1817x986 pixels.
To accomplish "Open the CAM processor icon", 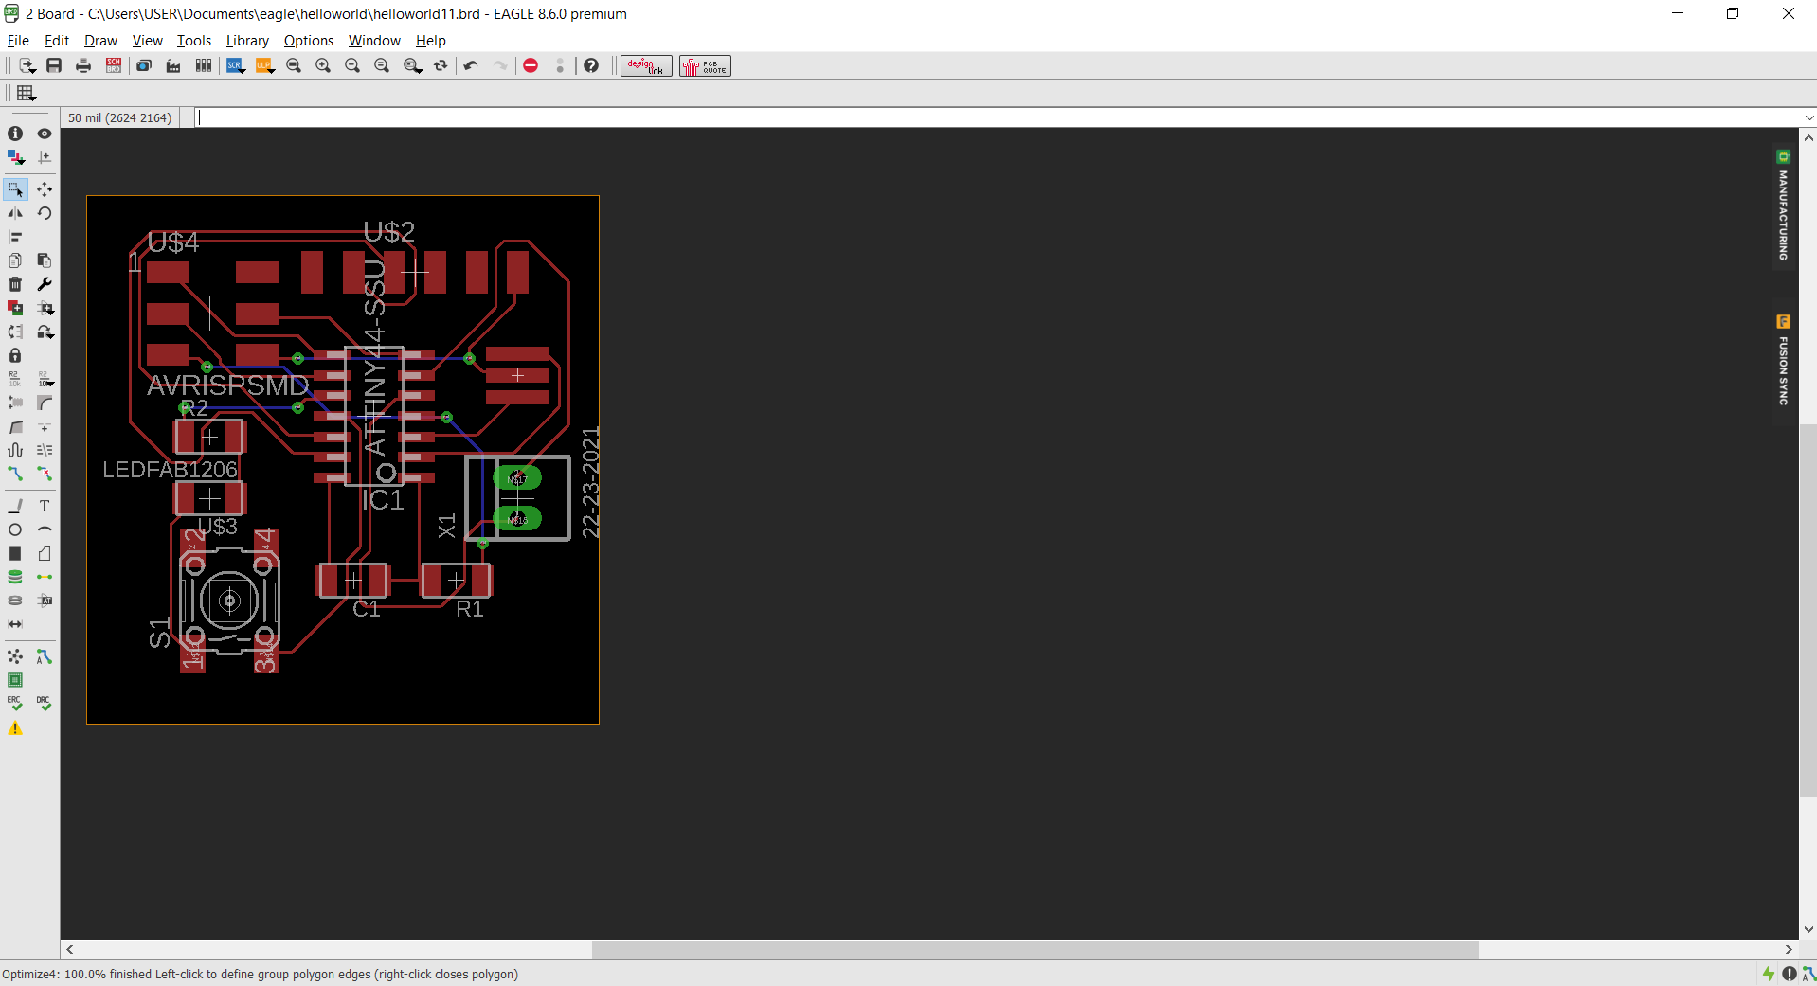I will [144, 65].
